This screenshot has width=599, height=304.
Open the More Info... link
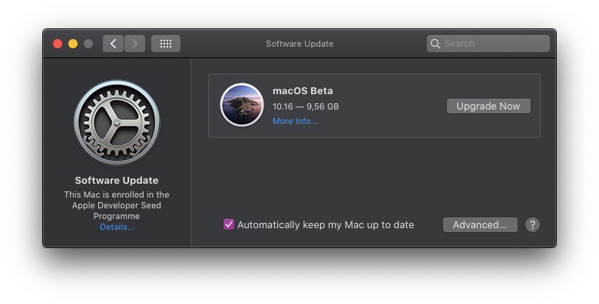coord(296,121)
